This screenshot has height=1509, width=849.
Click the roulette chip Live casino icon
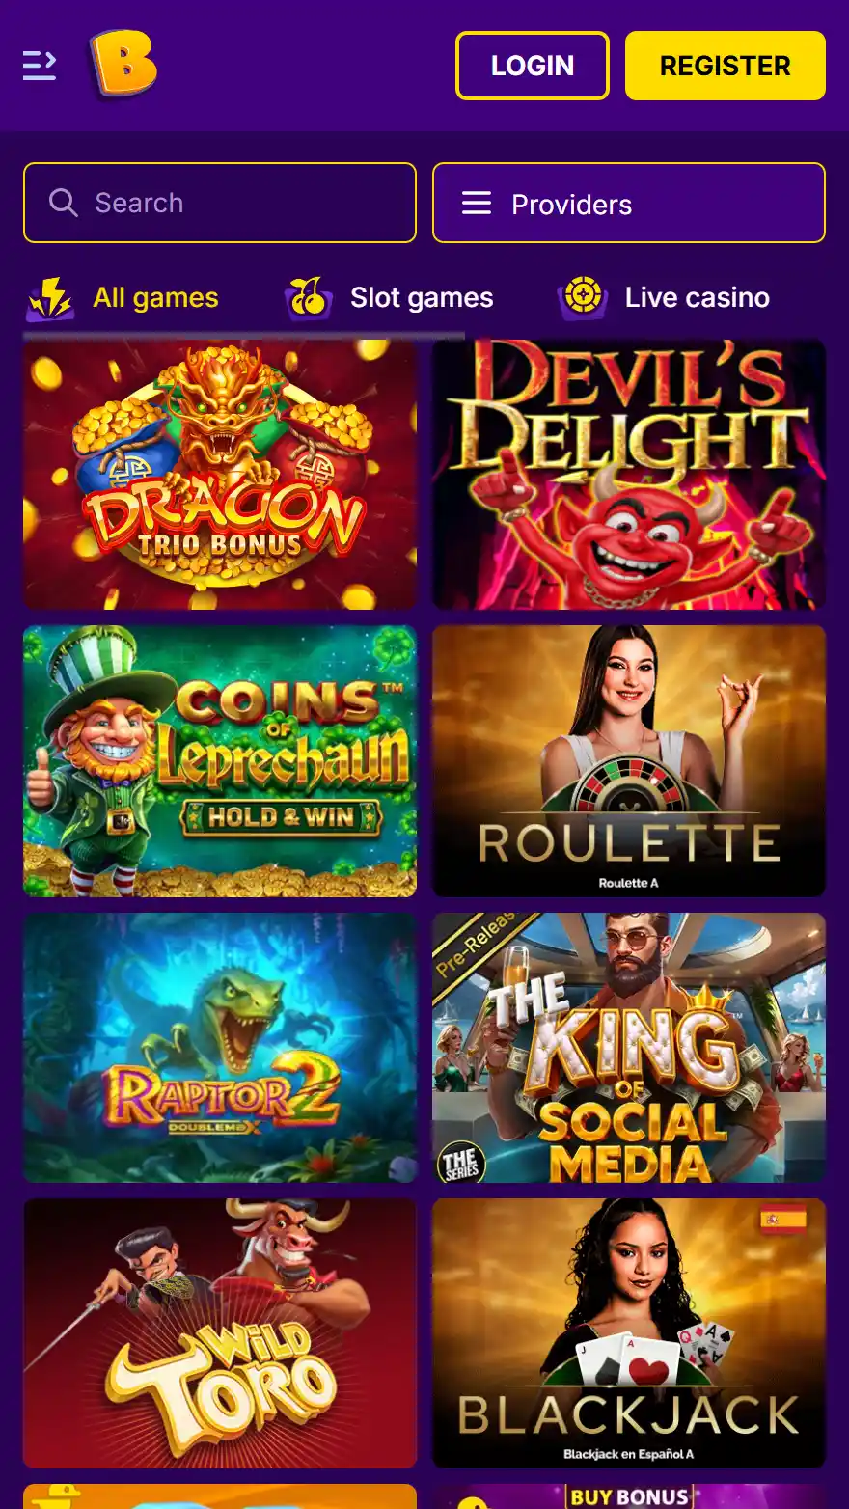pyautogui.click(x=583, y=298)
